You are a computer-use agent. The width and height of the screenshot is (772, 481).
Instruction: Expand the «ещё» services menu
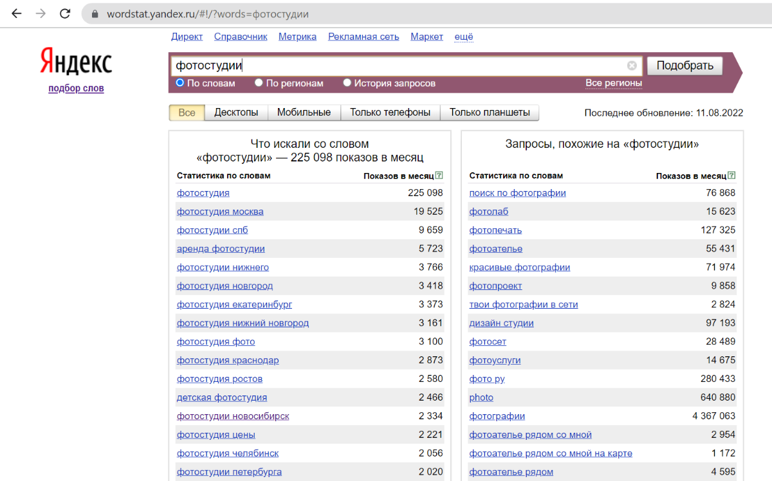464,37
